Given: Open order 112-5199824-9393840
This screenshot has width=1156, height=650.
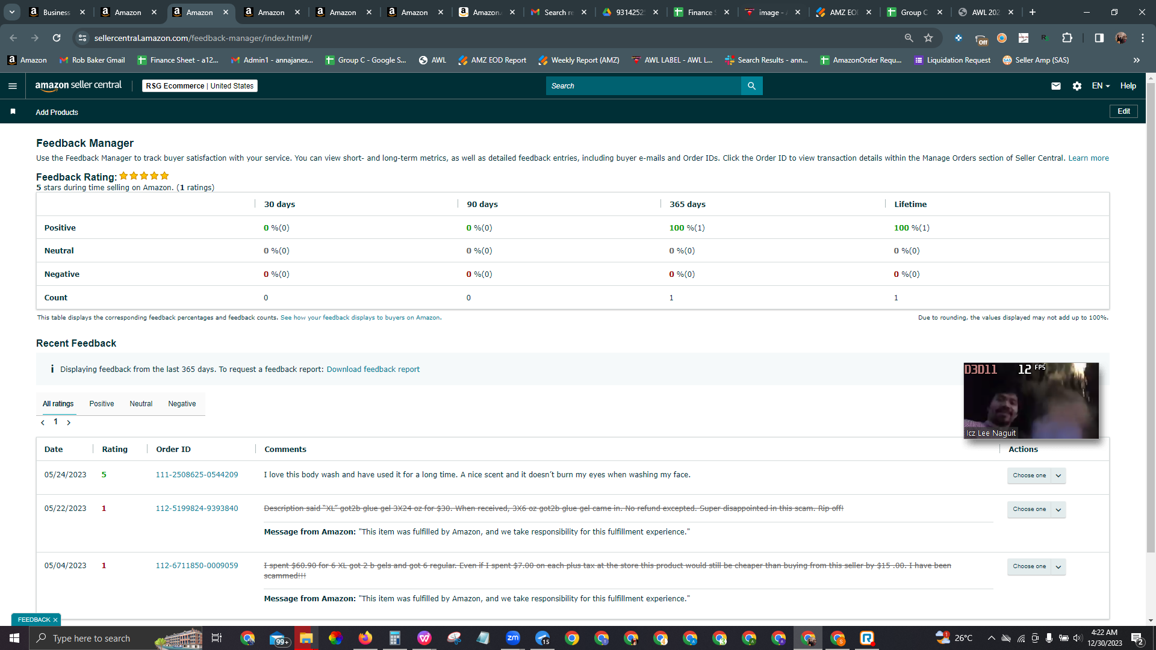Looking at the screenshot, I should pyautogui.click(x=197, y=509).
